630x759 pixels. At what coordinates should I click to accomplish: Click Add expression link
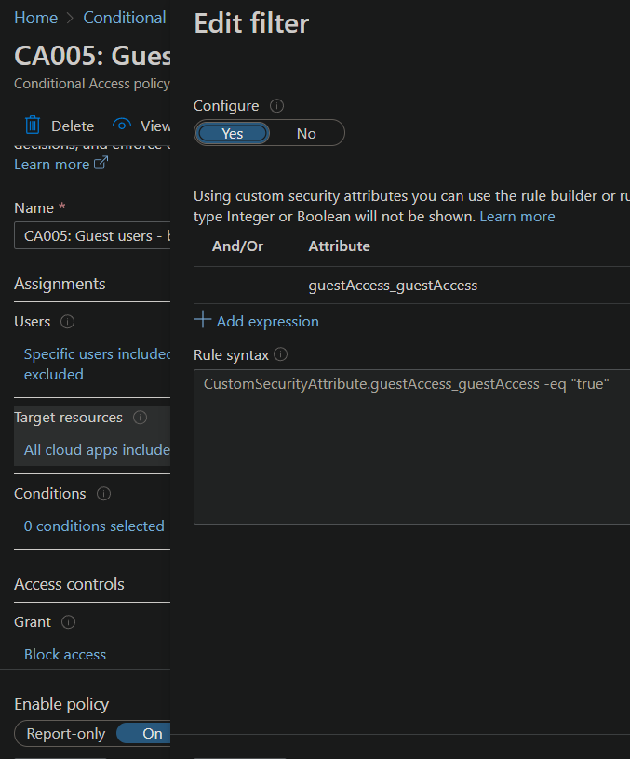[267, 322]
